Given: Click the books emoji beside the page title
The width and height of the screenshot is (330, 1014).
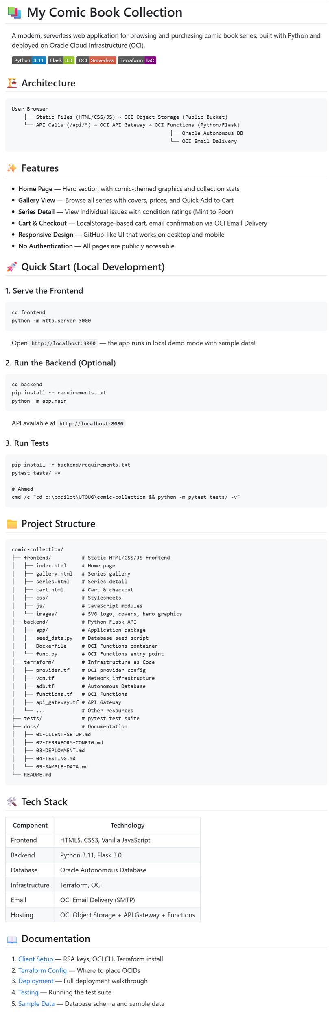Looking at the screenshot, I should click(14, 13).
